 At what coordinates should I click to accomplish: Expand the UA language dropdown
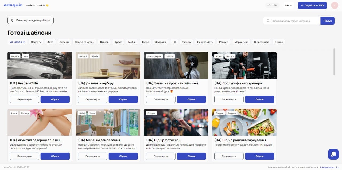tap(289, 5)
